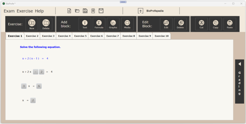Image resolution: width=246 pixels, height=124 pixels.
Task: Copy the selected block
Action: tap(215, 24)
